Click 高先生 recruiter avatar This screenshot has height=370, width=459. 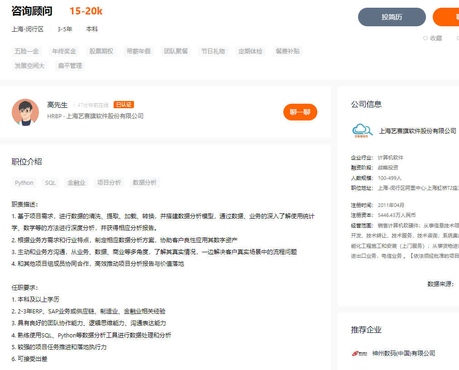coord(25,112)
